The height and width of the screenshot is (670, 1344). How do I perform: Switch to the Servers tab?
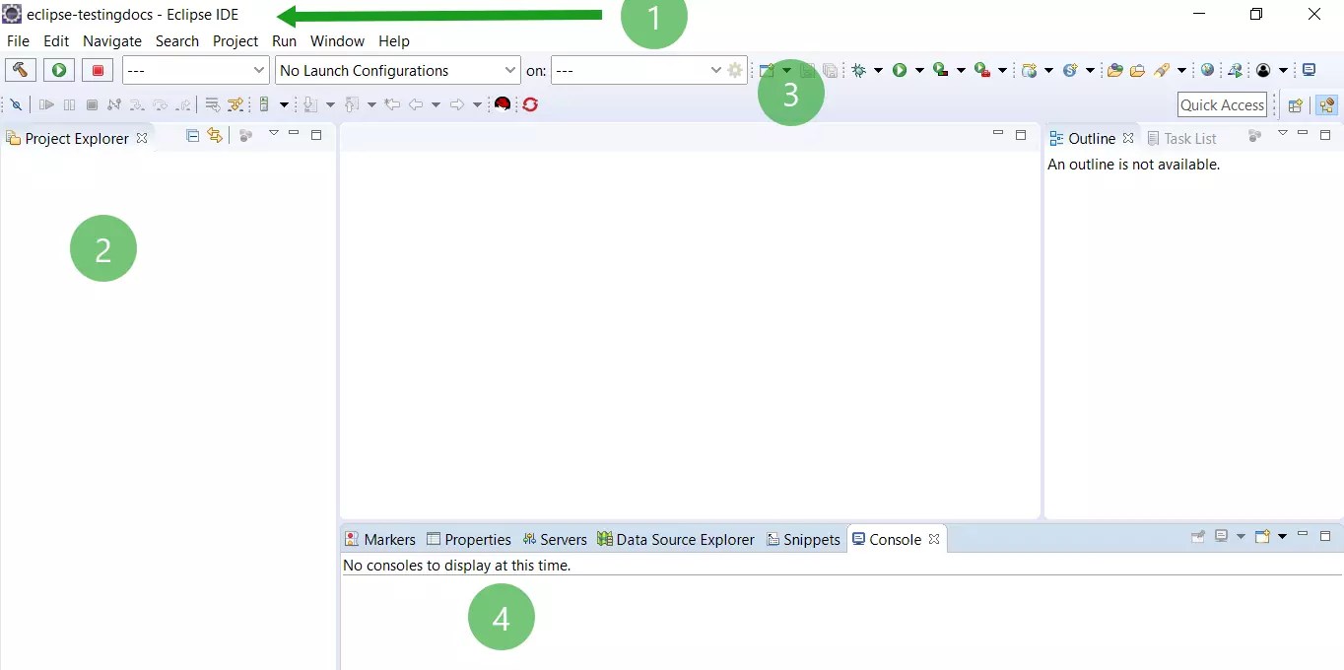tap(555, 539)
